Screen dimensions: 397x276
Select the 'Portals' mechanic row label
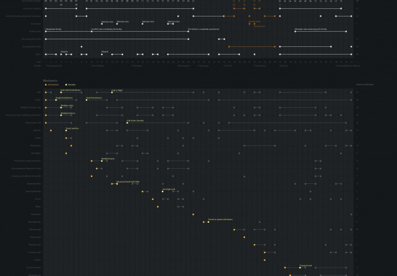click(x=37, y=100)
